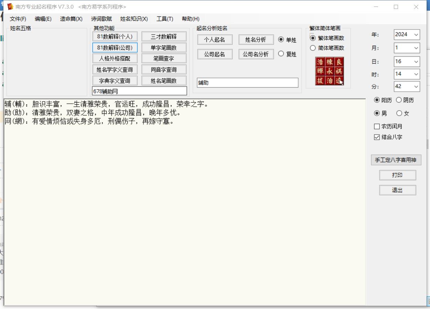Switch to 简体笔画数 simplified strokes
The height and width of the screenshot is (309, 430).
(313, 48)
